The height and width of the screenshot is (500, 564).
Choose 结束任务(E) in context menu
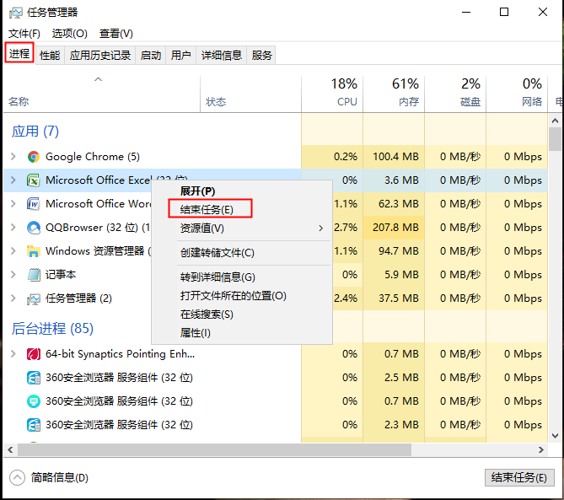pos(242,210)
